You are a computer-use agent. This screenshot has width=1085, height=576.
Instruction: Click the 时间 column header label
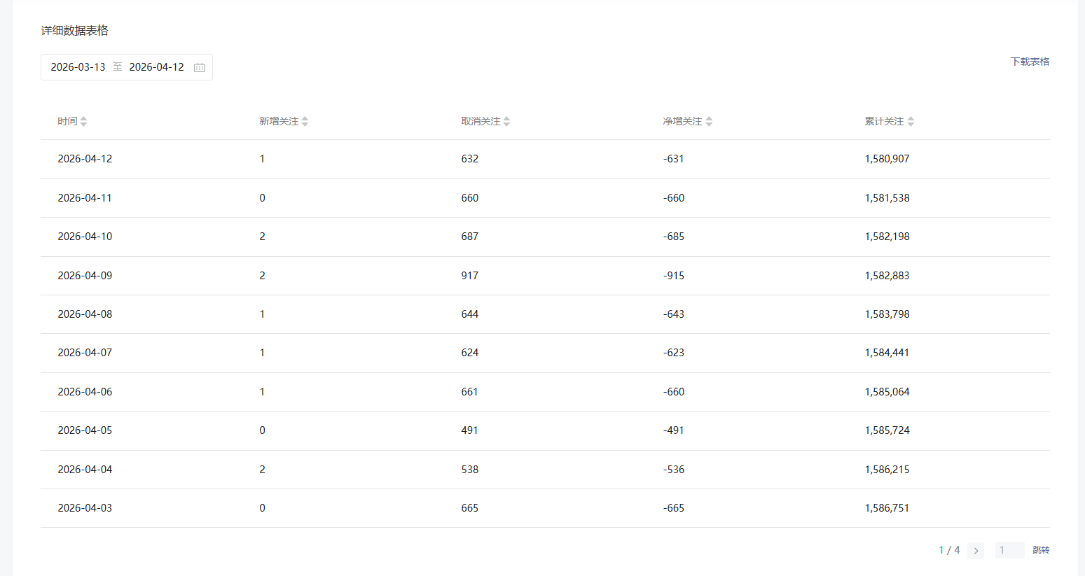(x=67, y=122)
